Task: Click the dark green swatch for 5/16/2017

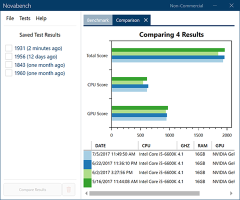Action: click(87, 183)
